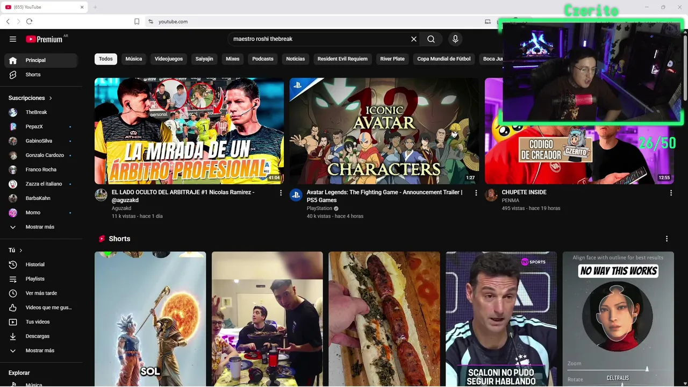The image size is (688, 387).
Task: Open Historial in sidebar
Action: (x=41, y=264)
